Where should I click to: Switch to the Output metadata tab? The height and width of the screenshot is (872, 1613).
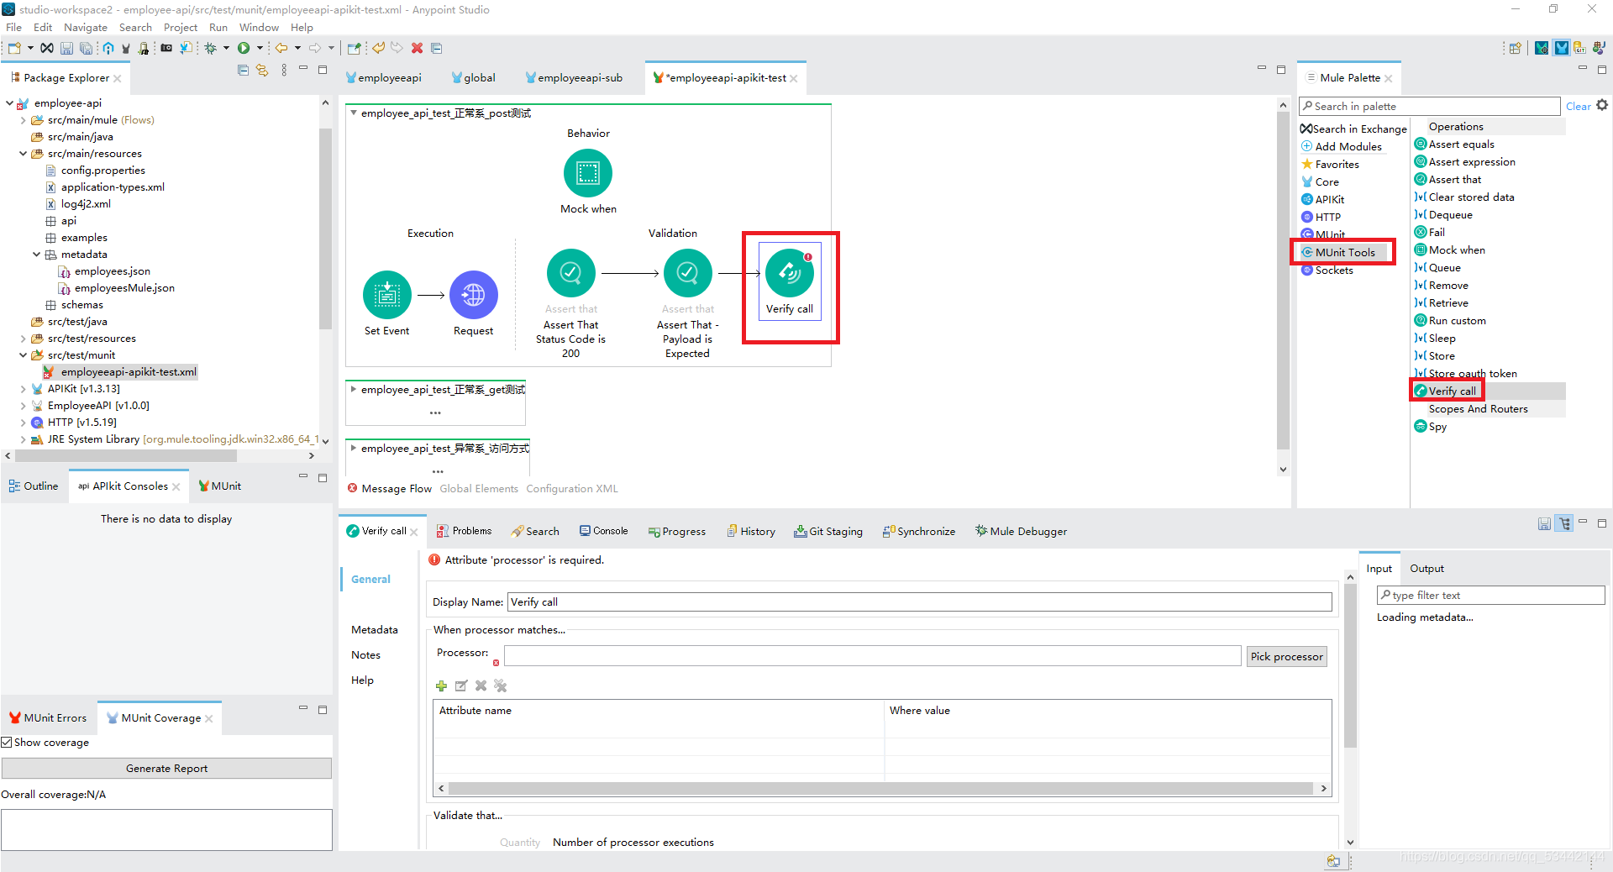point(1426,568)
